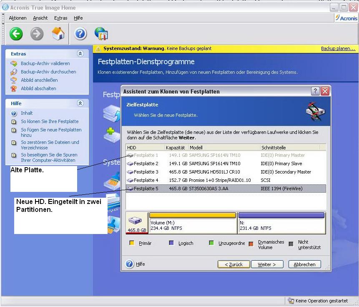Viewport: 359px width, 307px height.
Task: Go to Home via house icon
Action: click(x=58, y=34)
